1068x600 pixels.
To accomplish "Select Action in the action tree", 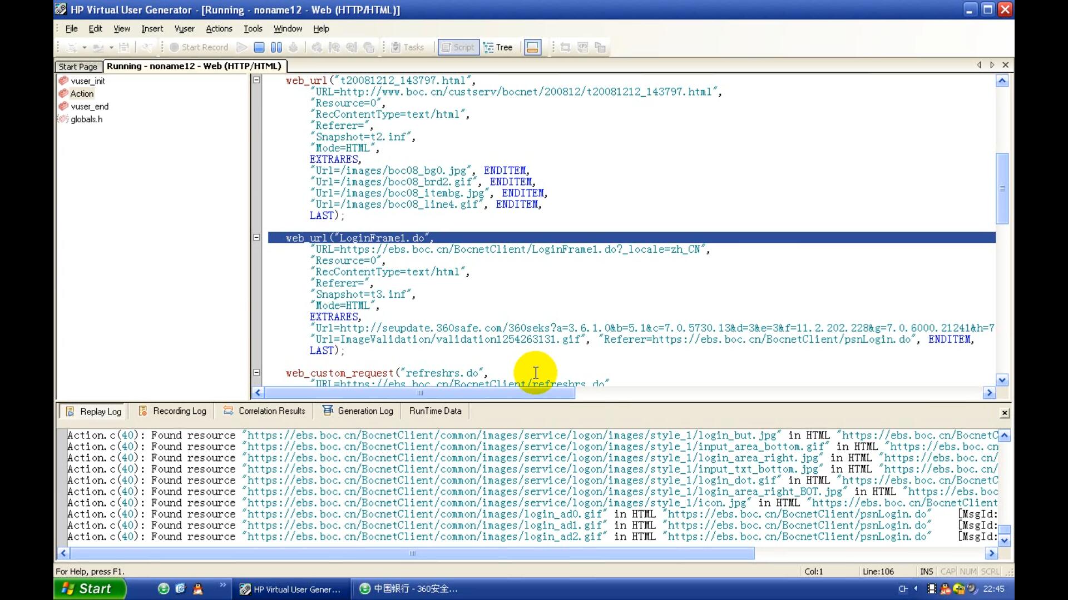I will coord(82,93).
